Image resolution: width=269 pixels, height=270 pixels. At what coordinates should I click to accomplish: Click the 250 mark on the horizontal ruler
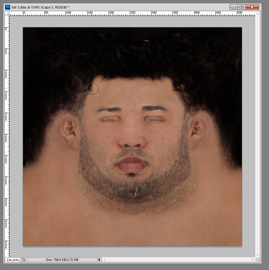click(x=133, y=13)
